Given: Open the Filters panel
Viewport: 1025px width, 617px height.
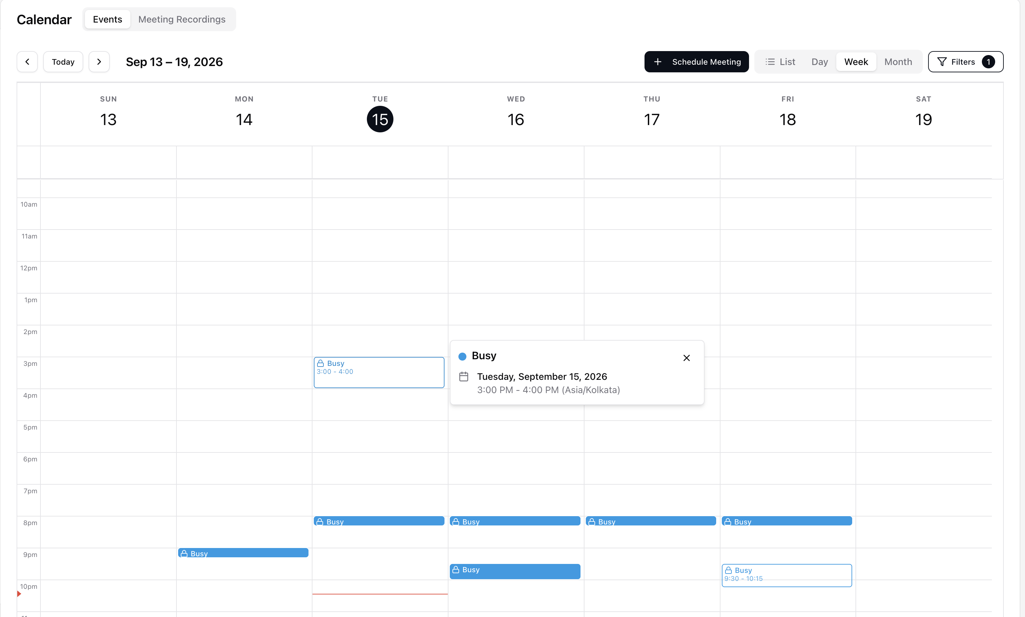Looking at the screenshot, I should coord(965,61).
